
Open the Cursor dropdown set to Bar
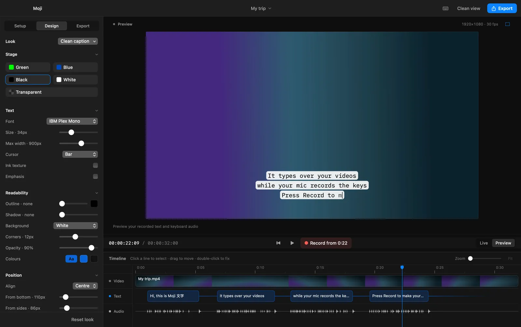[80, 154]
